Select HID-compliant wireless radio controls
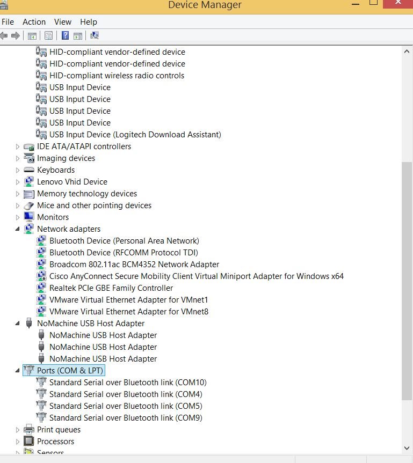413x463 pixels. [x=117, y=76]
